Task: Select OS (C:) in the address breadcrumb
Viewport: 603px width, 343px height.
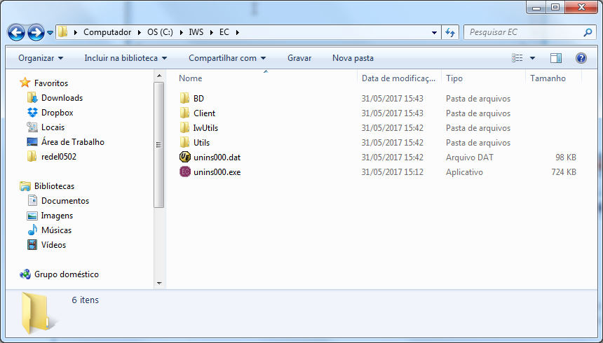Action: click(160, 32)
